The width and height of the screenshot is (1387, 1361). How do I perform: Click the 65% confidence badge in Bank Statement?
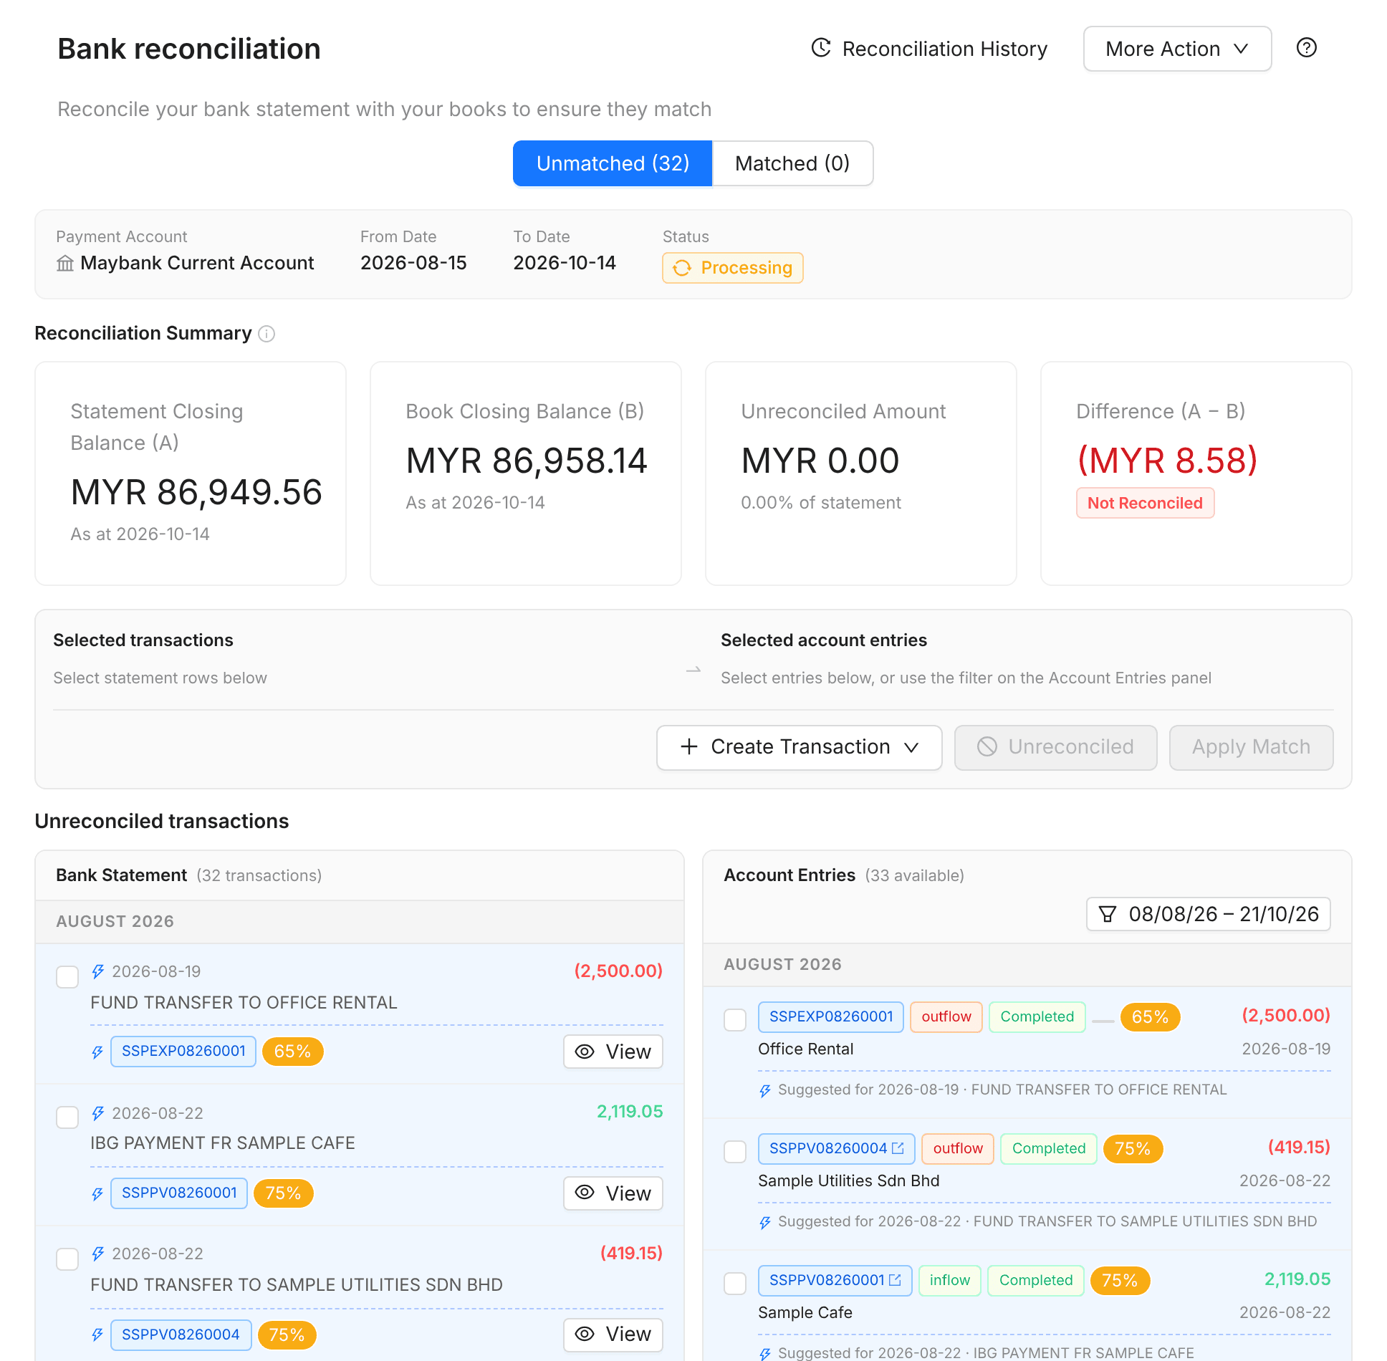[x=292, y=1052]
